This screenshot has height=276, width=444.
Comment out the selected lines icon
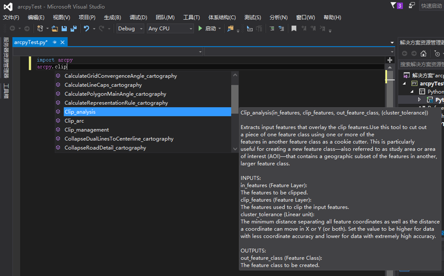(x=272, y=28)
